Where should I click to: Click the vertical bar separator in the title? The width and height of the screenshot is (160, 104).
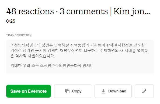point(111,11)
